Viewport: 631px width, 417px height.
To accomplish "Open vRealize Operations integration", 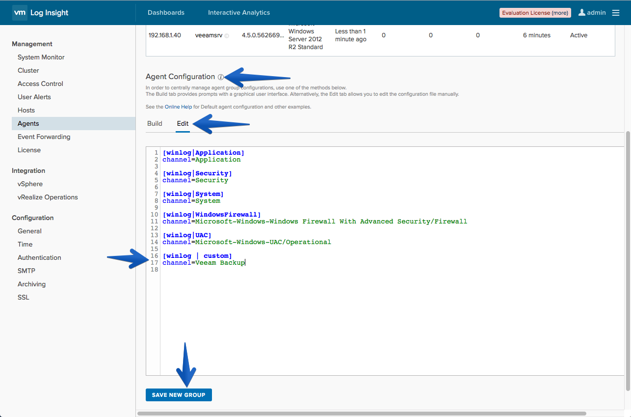I will (48, 197).
